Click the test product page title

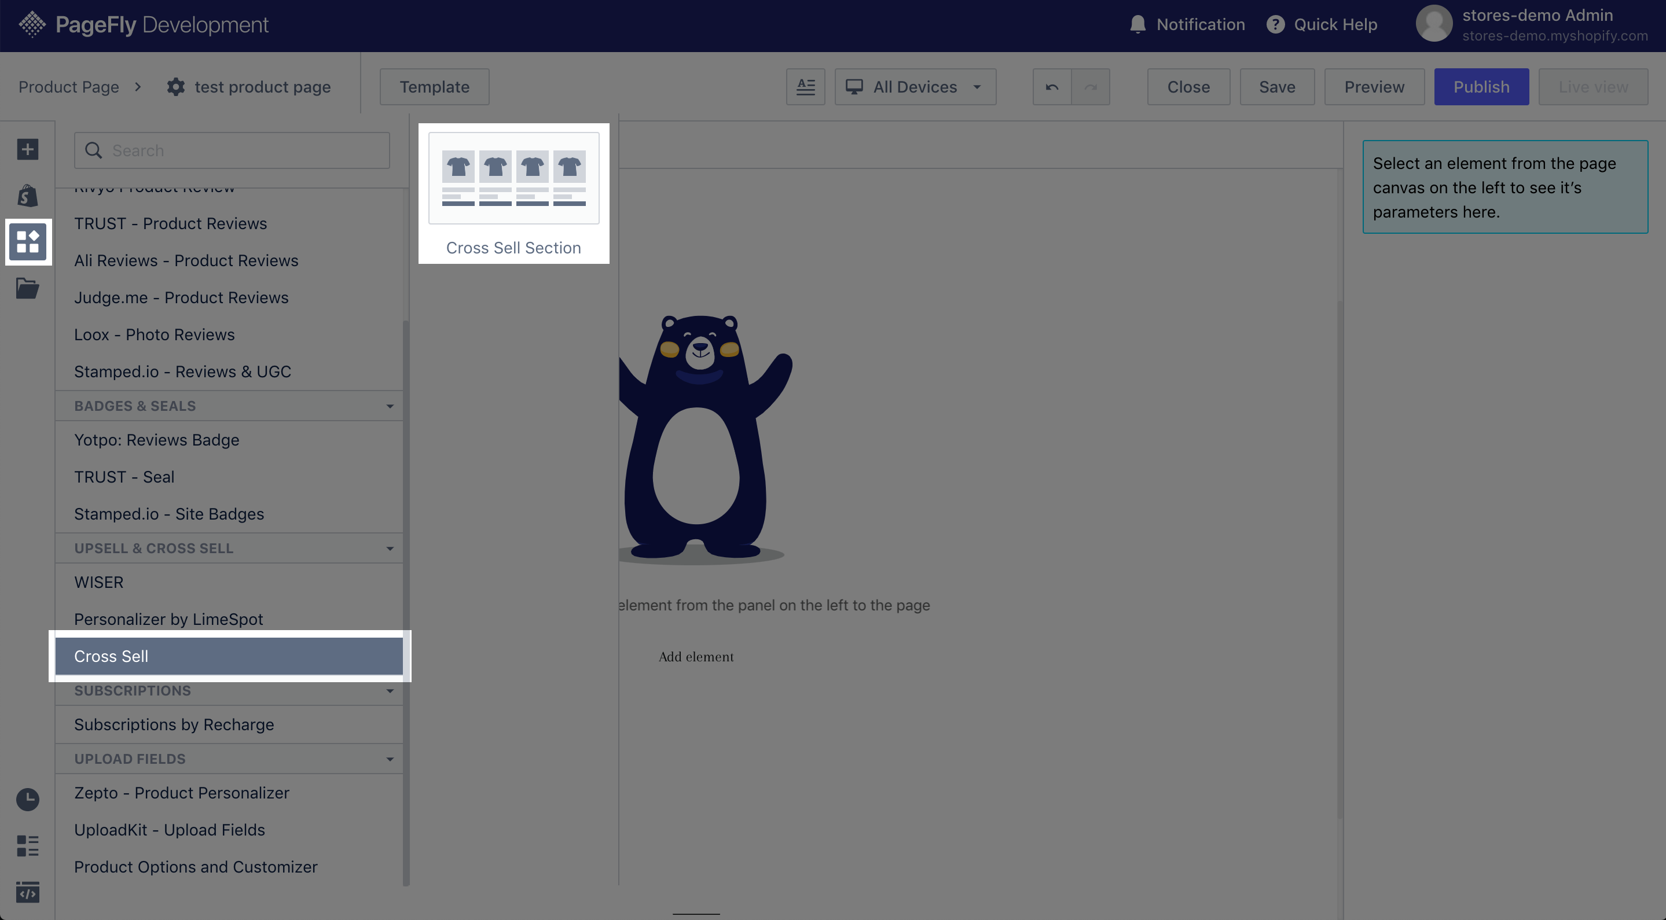point(263,87)
